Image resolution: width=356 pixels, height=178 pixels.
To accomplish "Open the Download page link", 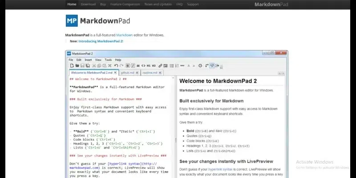I will pyautogui.click(x=88, y=4).
